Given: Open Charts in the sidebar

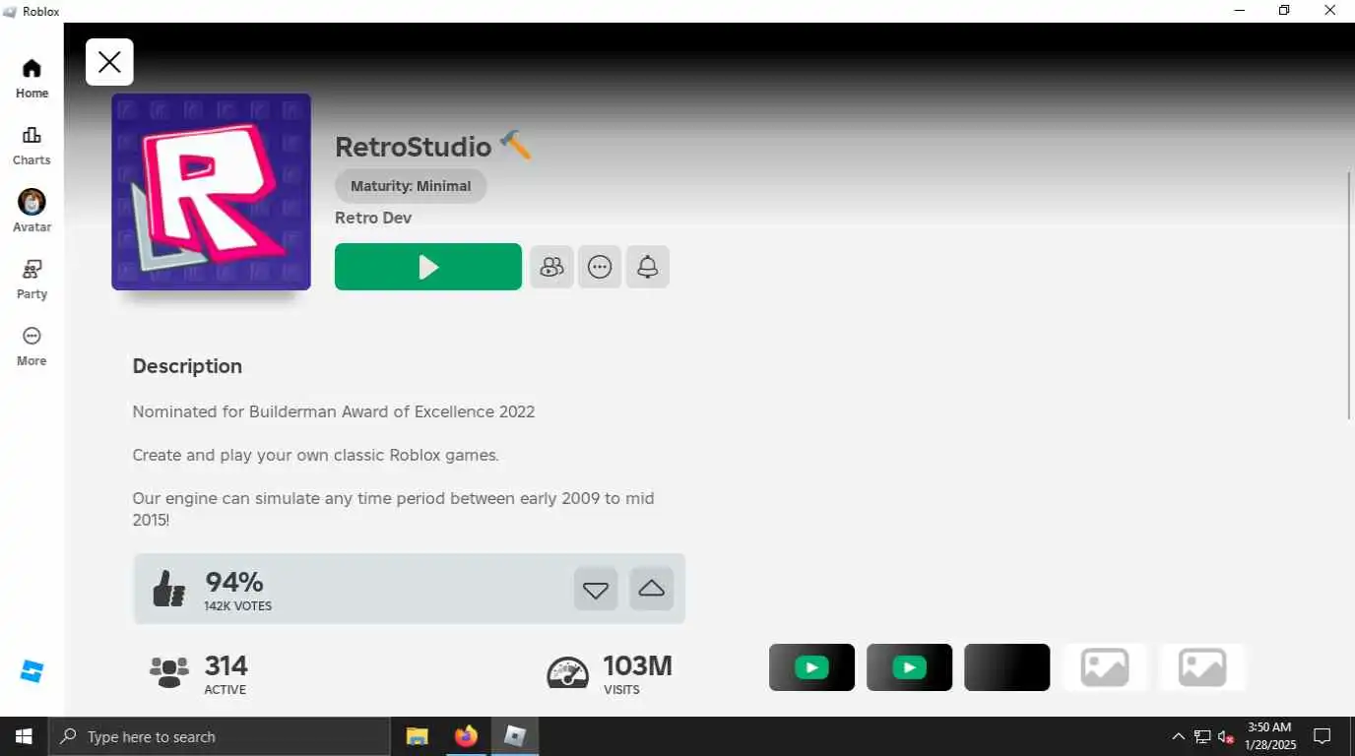Looking at the screenshot, I should [32, 146].
